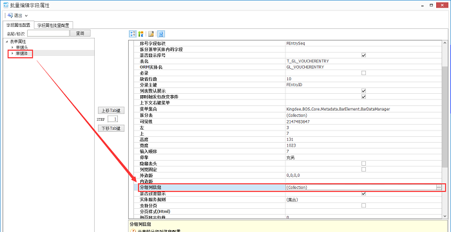Click the categorized view icon in property toolbar

coord(133,34)
